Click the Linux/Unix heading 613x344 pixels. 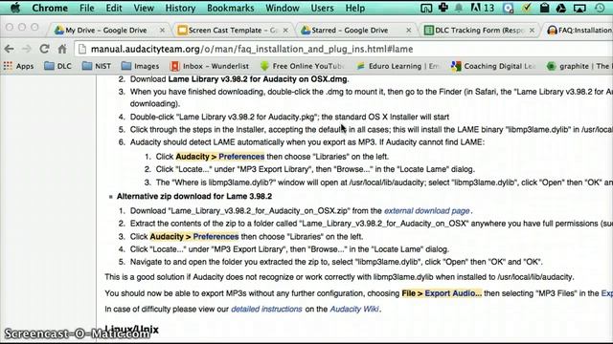pyautogui.click(x=132, y=330)
